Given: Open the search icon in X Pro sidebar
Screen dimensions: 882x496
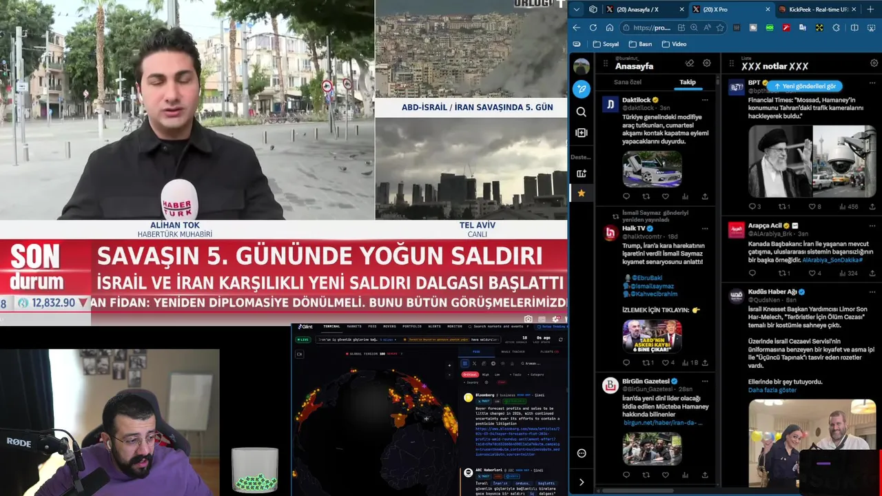Looking at the screenshot, I should tap(582, 112).
